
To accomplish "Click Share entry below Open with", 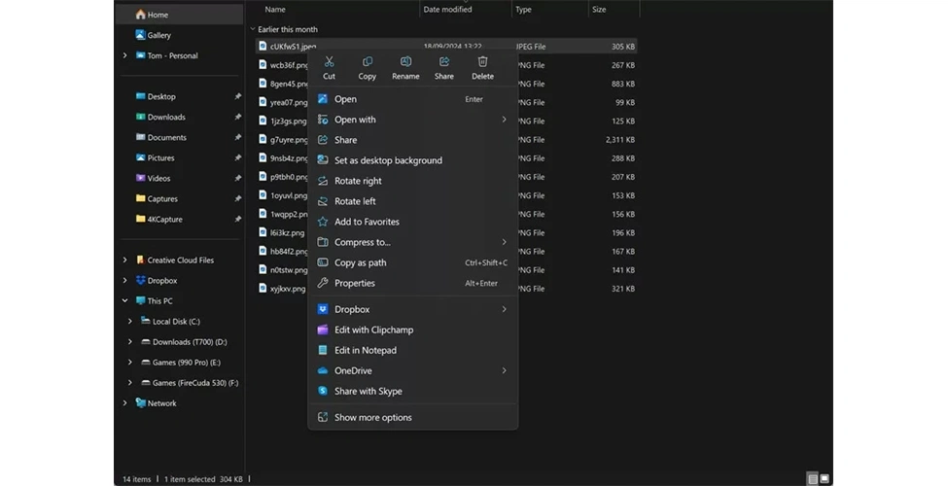I will coord(413,140).
